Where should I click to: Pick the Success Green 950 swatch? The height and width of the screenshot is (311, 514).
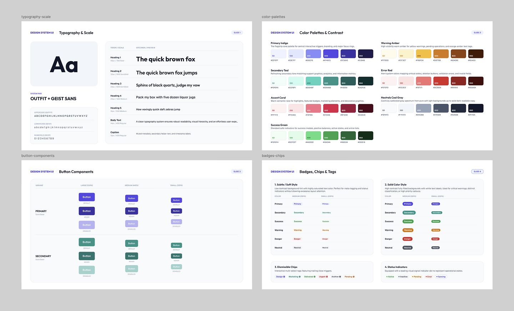[x=366, y=136]
